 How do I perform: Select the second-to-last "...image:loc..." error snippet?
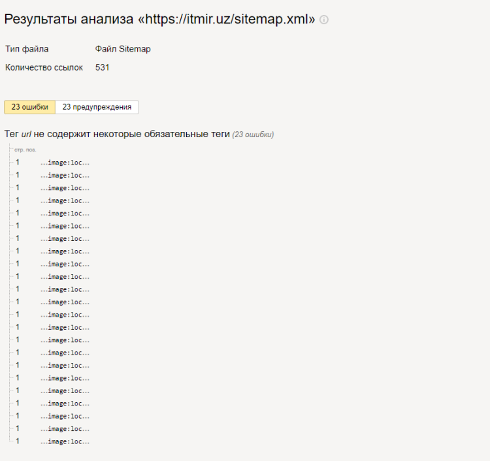click(65, 429)
